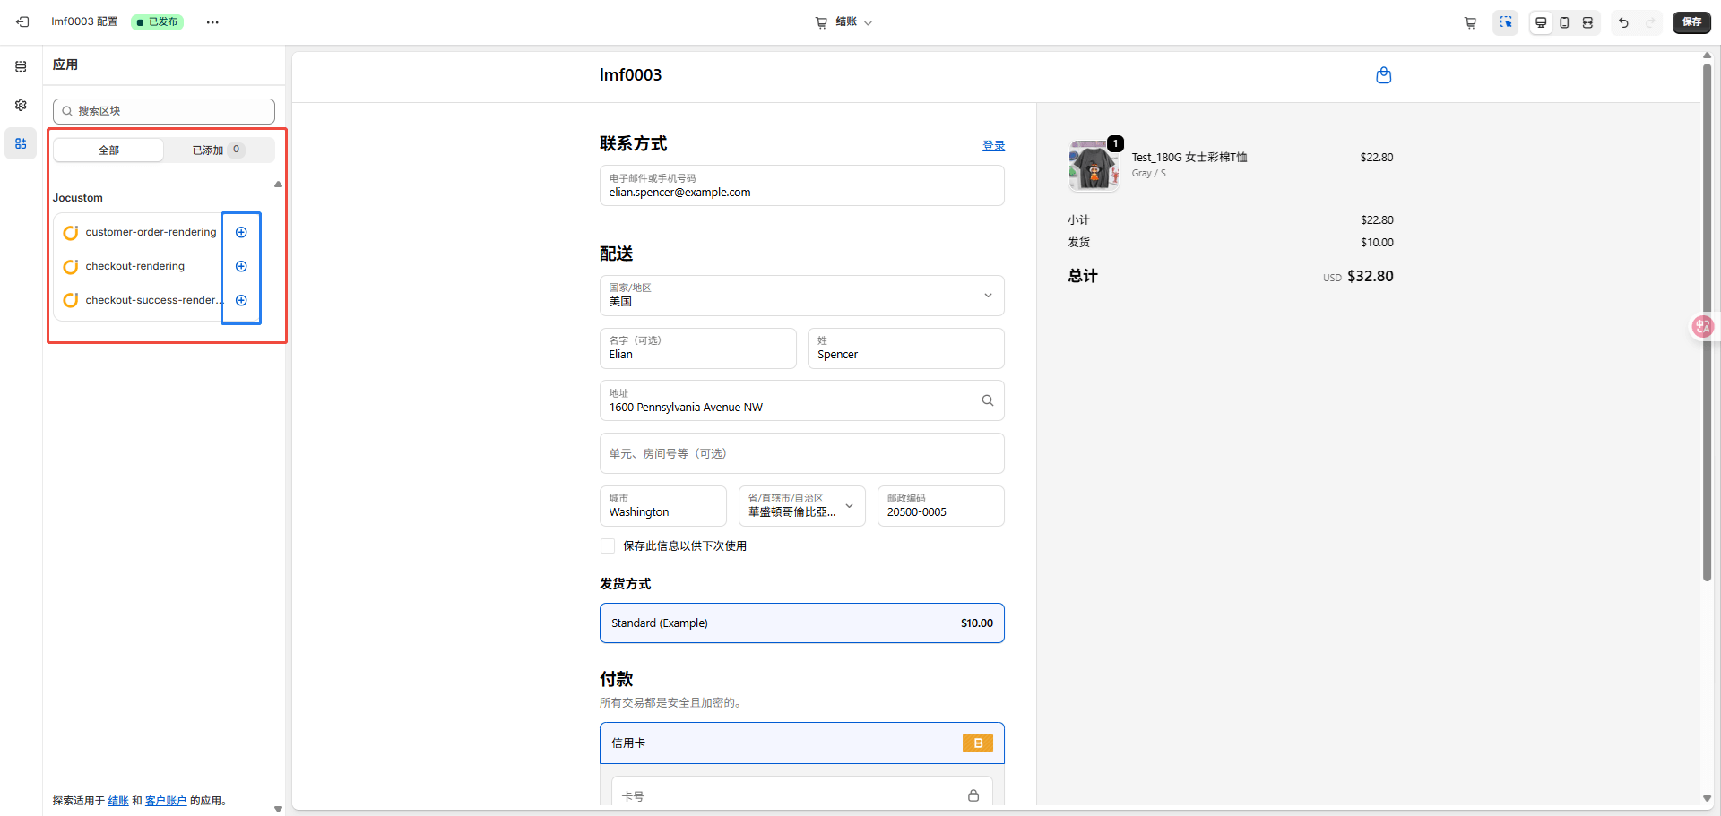Open the settings gear in sidebar
The image size is (1721, 816).
21,105
